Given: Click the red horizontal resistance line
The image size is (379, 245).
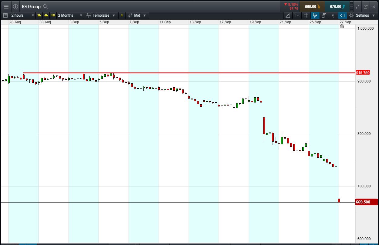Looking at the screenshot, I should pos(189,73).
